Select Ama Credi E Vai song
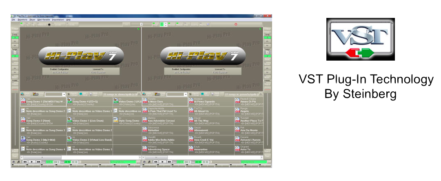Screen dimensions: 441x181 pyautogui.click(x=211, y=140)
